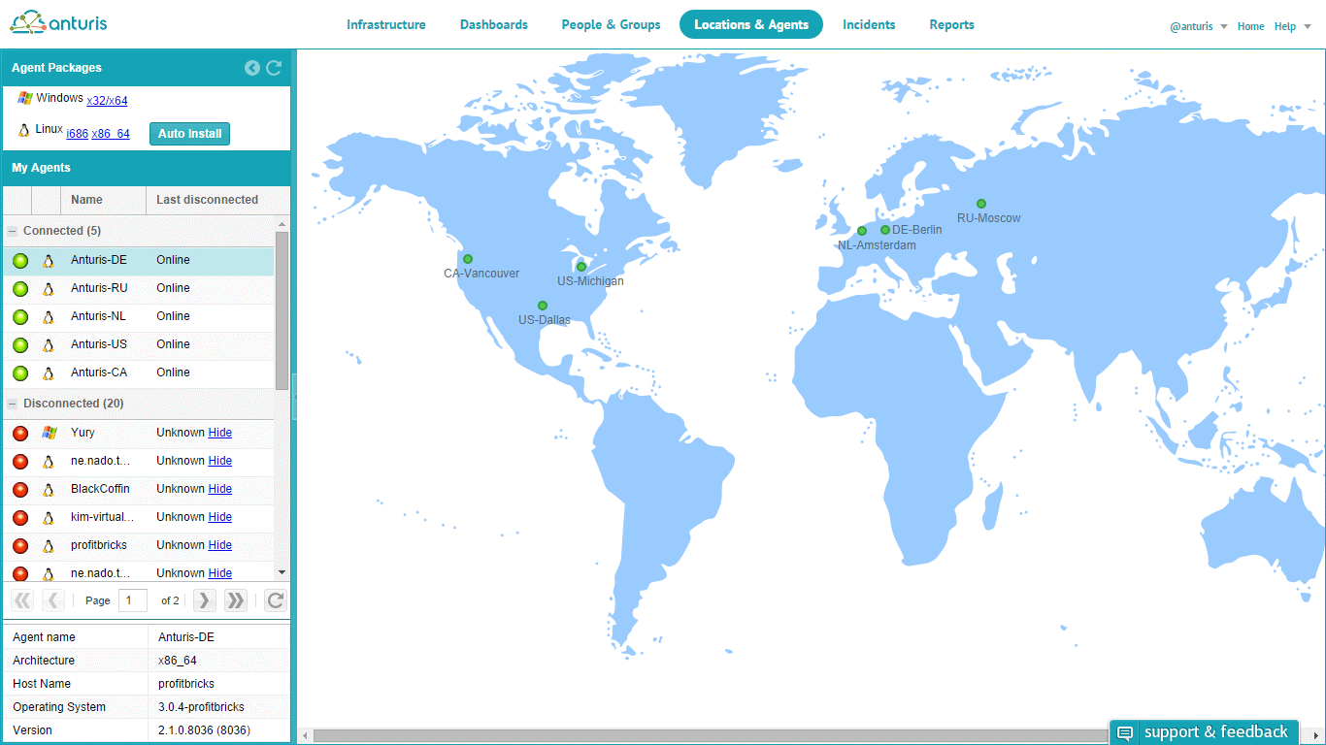Screen dimensions: 1326x745
Task: Click the green status icon for Anturis-NL
Action: point(20,316)
